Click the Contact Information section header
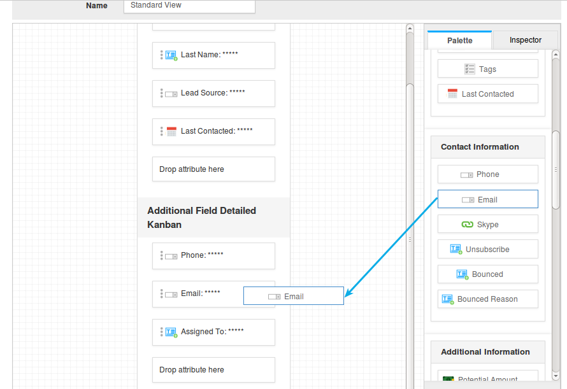 pyautogui.click(x=480, y=147)
